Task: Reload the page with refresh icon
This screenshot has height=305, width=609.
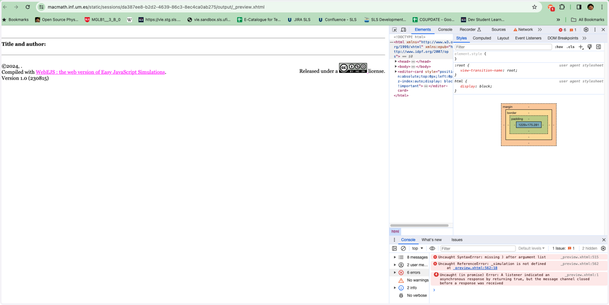Action: [x=27, y=7]
